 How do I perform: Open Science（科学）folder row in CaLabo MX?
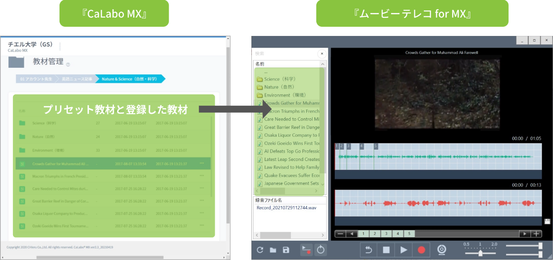(113, 123)
